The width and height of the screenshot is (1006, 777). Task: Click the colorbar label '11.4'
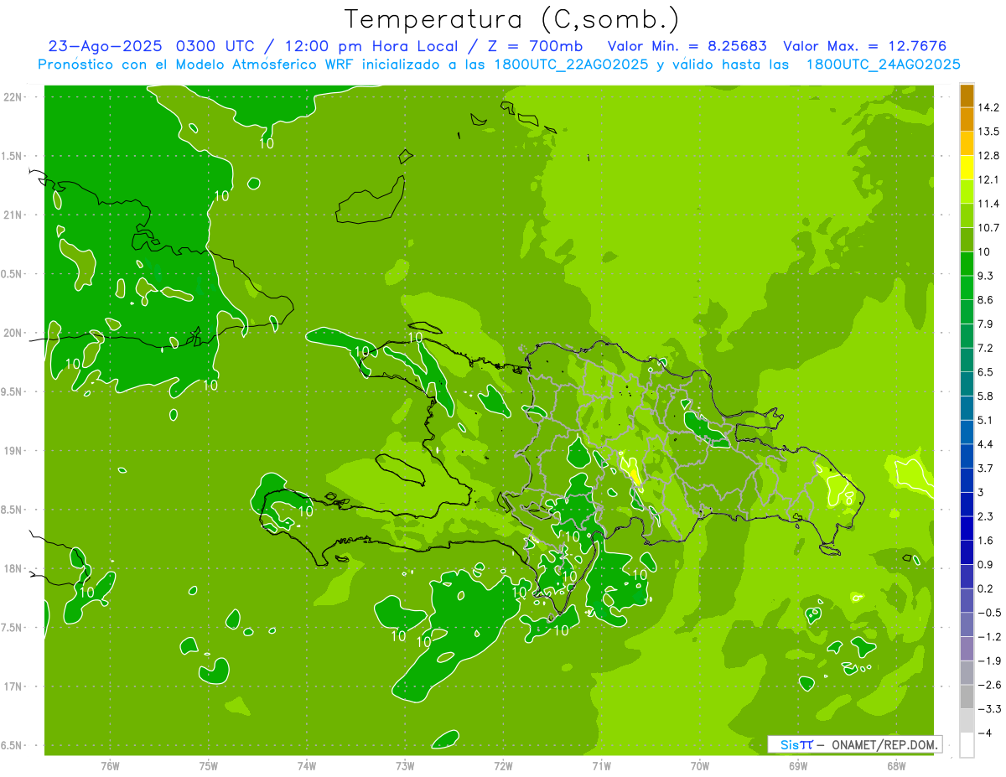click(x=989, y=204)
